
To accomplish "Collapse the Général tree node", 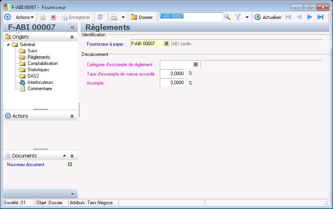I will [x=8, y=44].
